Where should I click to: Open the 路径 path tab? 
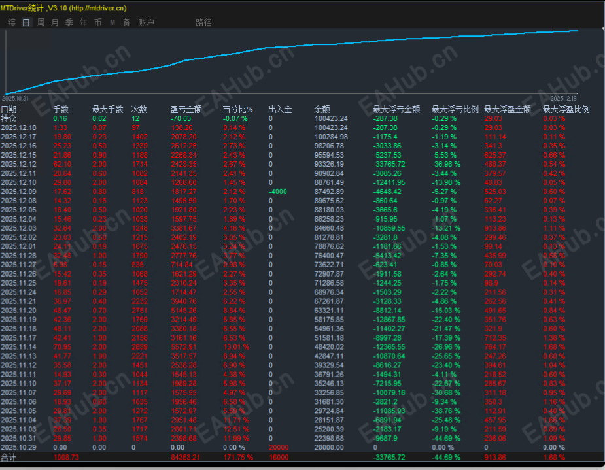tap(203, 23)
